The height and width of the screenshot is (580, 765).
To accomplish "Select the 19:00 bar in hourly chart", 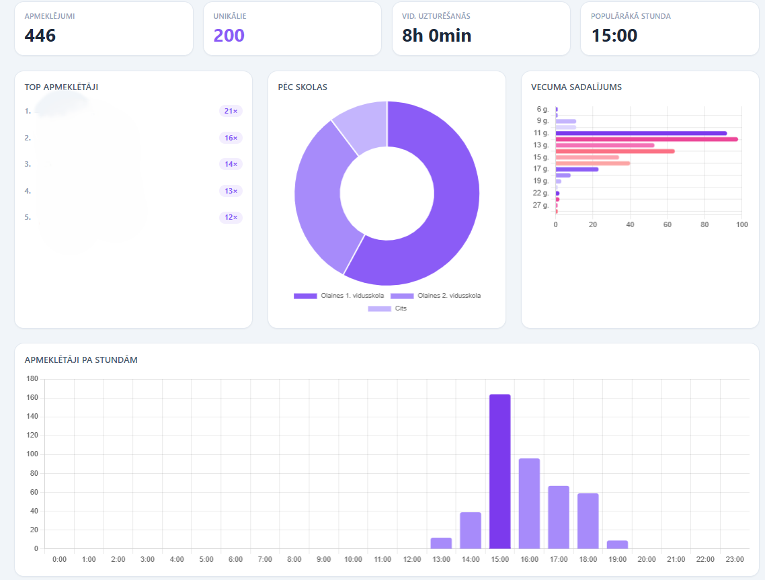I will [x=617, y=544].
